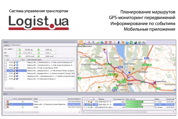Click right arrow of orders table scrollbar
The width and height of the screenshot is (178, 119).
pos(74,88)
